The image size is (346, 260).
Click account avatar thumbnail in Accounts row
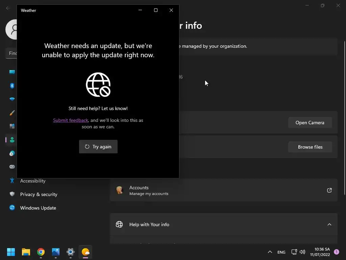(120, 190)
